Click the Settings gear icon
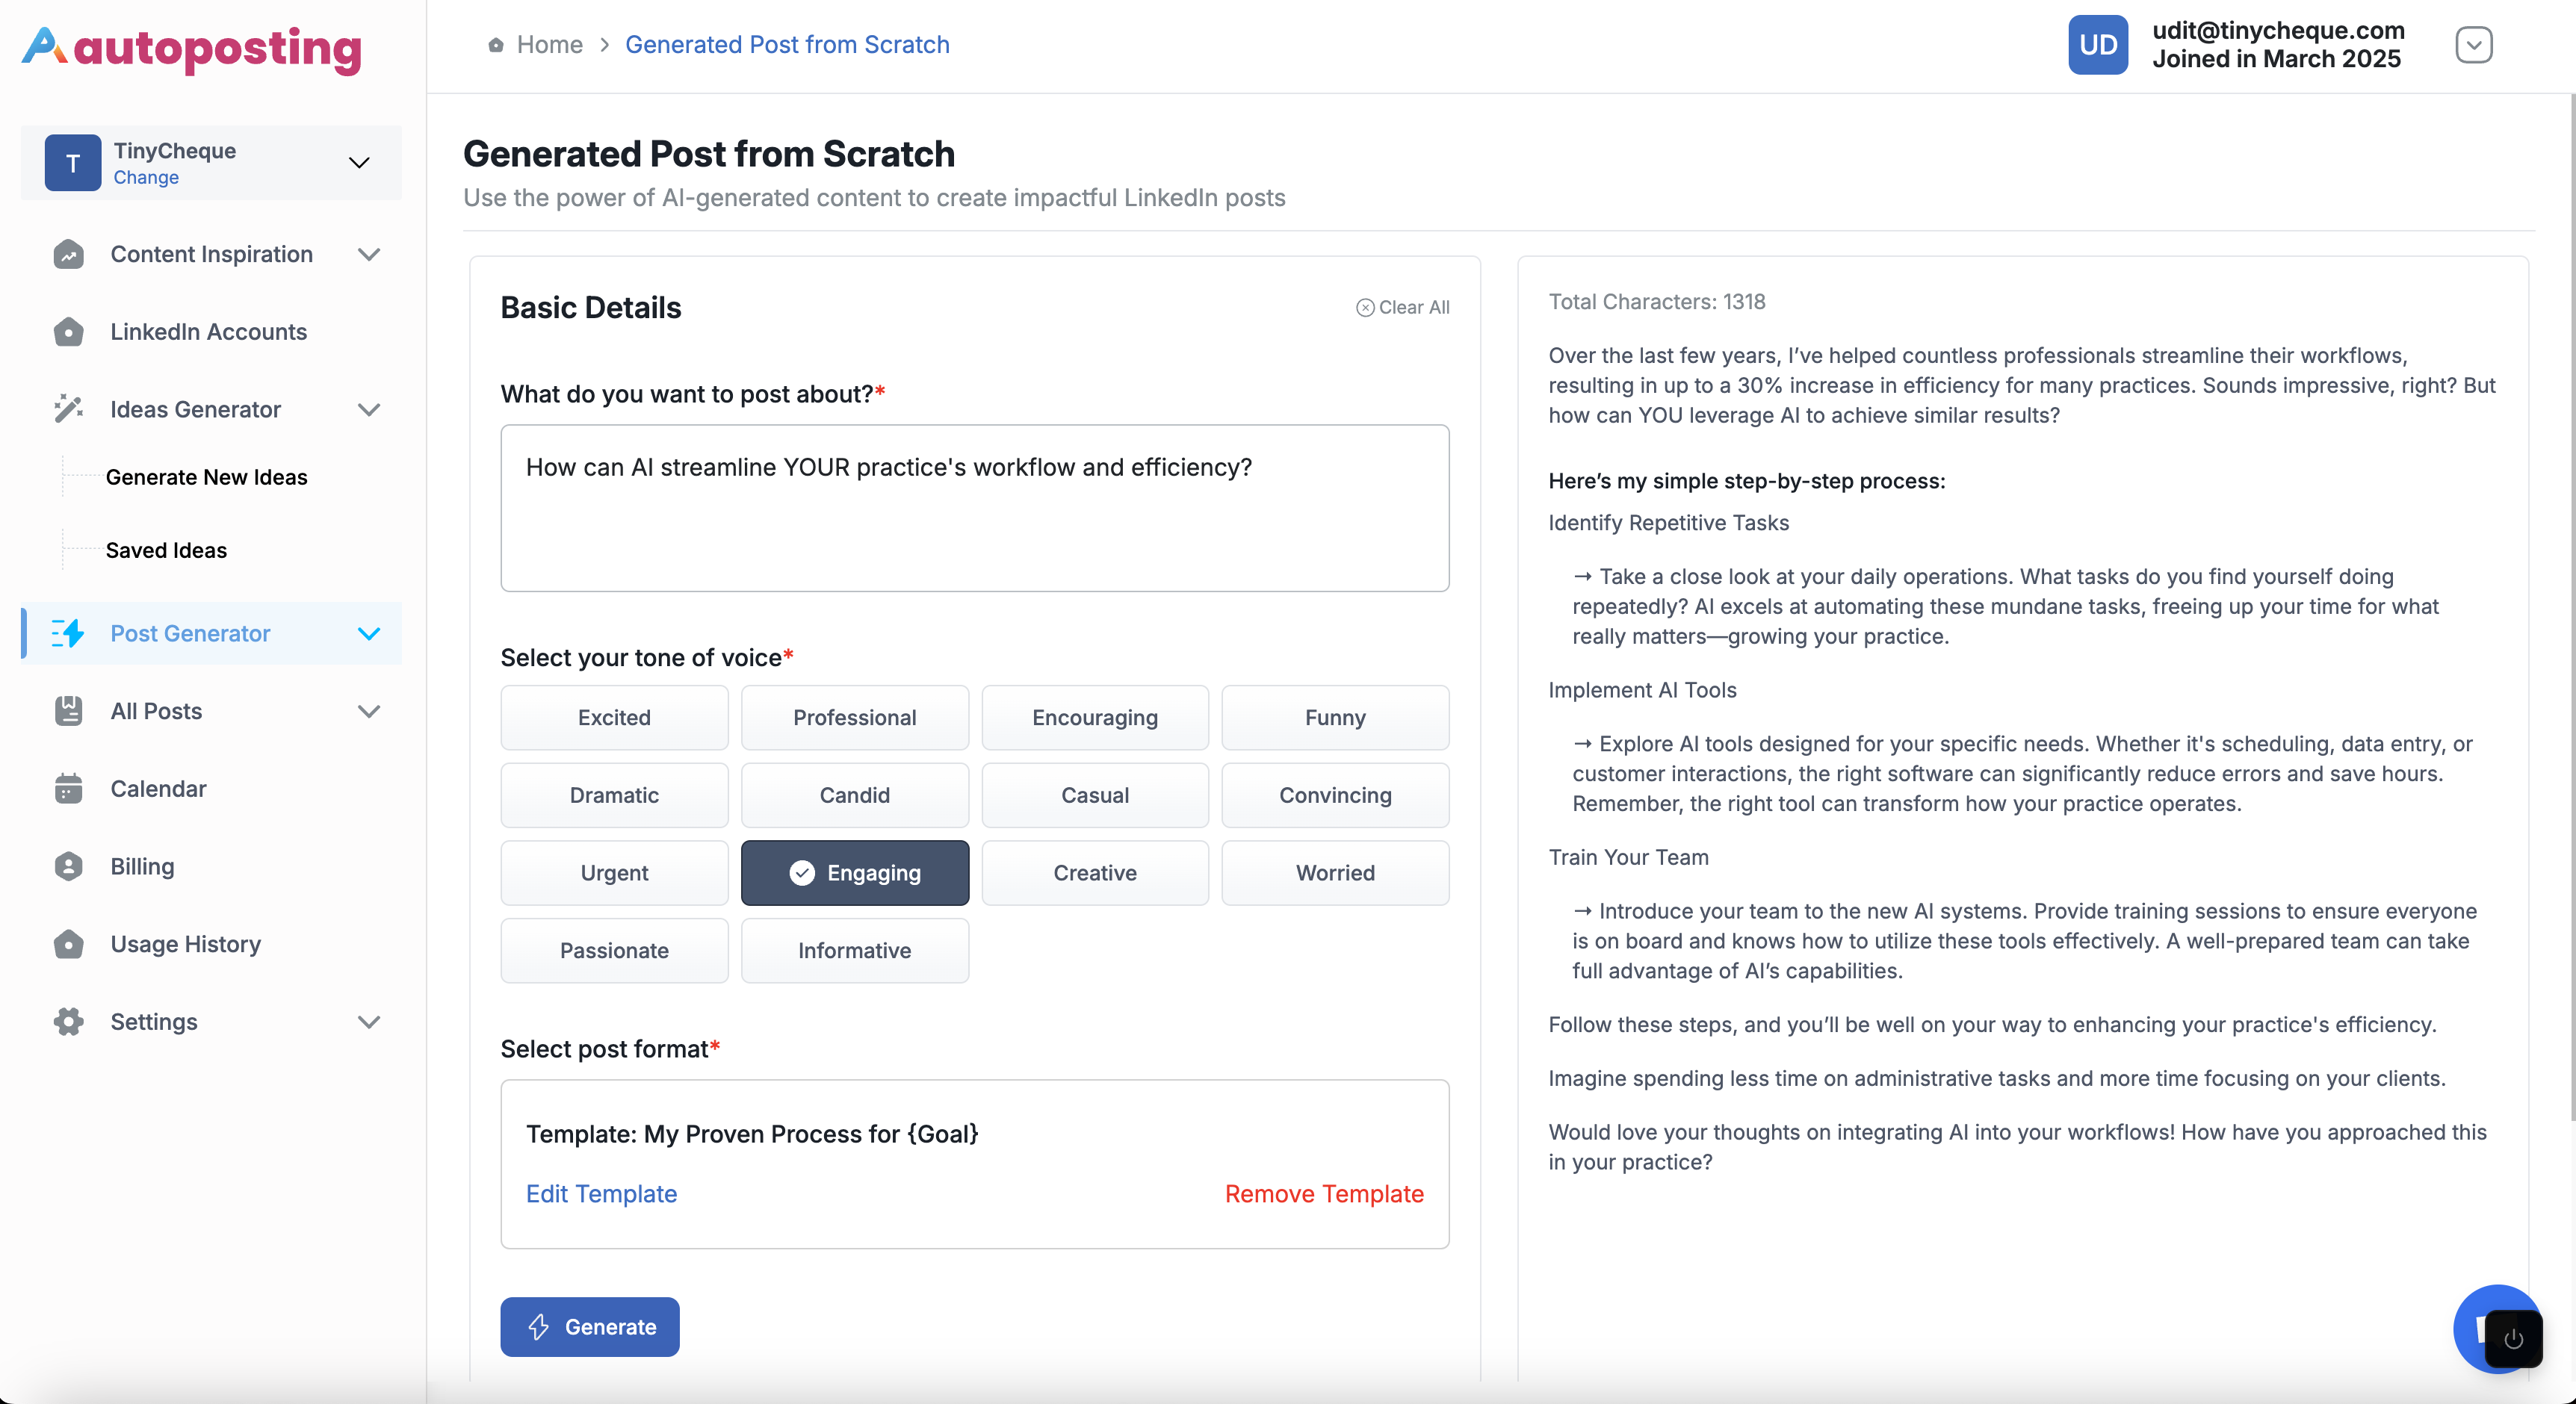2576x1404 pixels. click(x=68, y=1022)
